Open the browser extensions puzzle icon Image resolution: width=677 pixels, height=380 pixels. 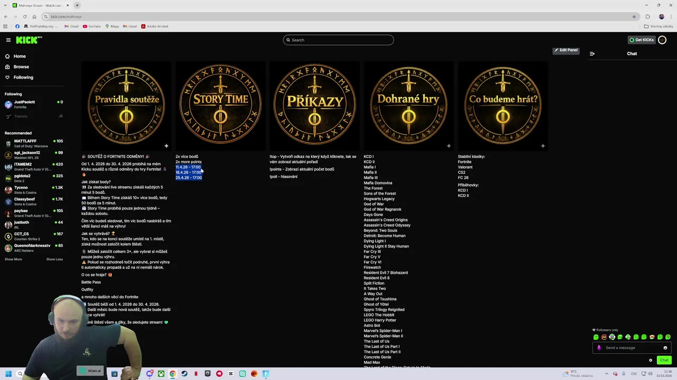click(x=647, y=16)
